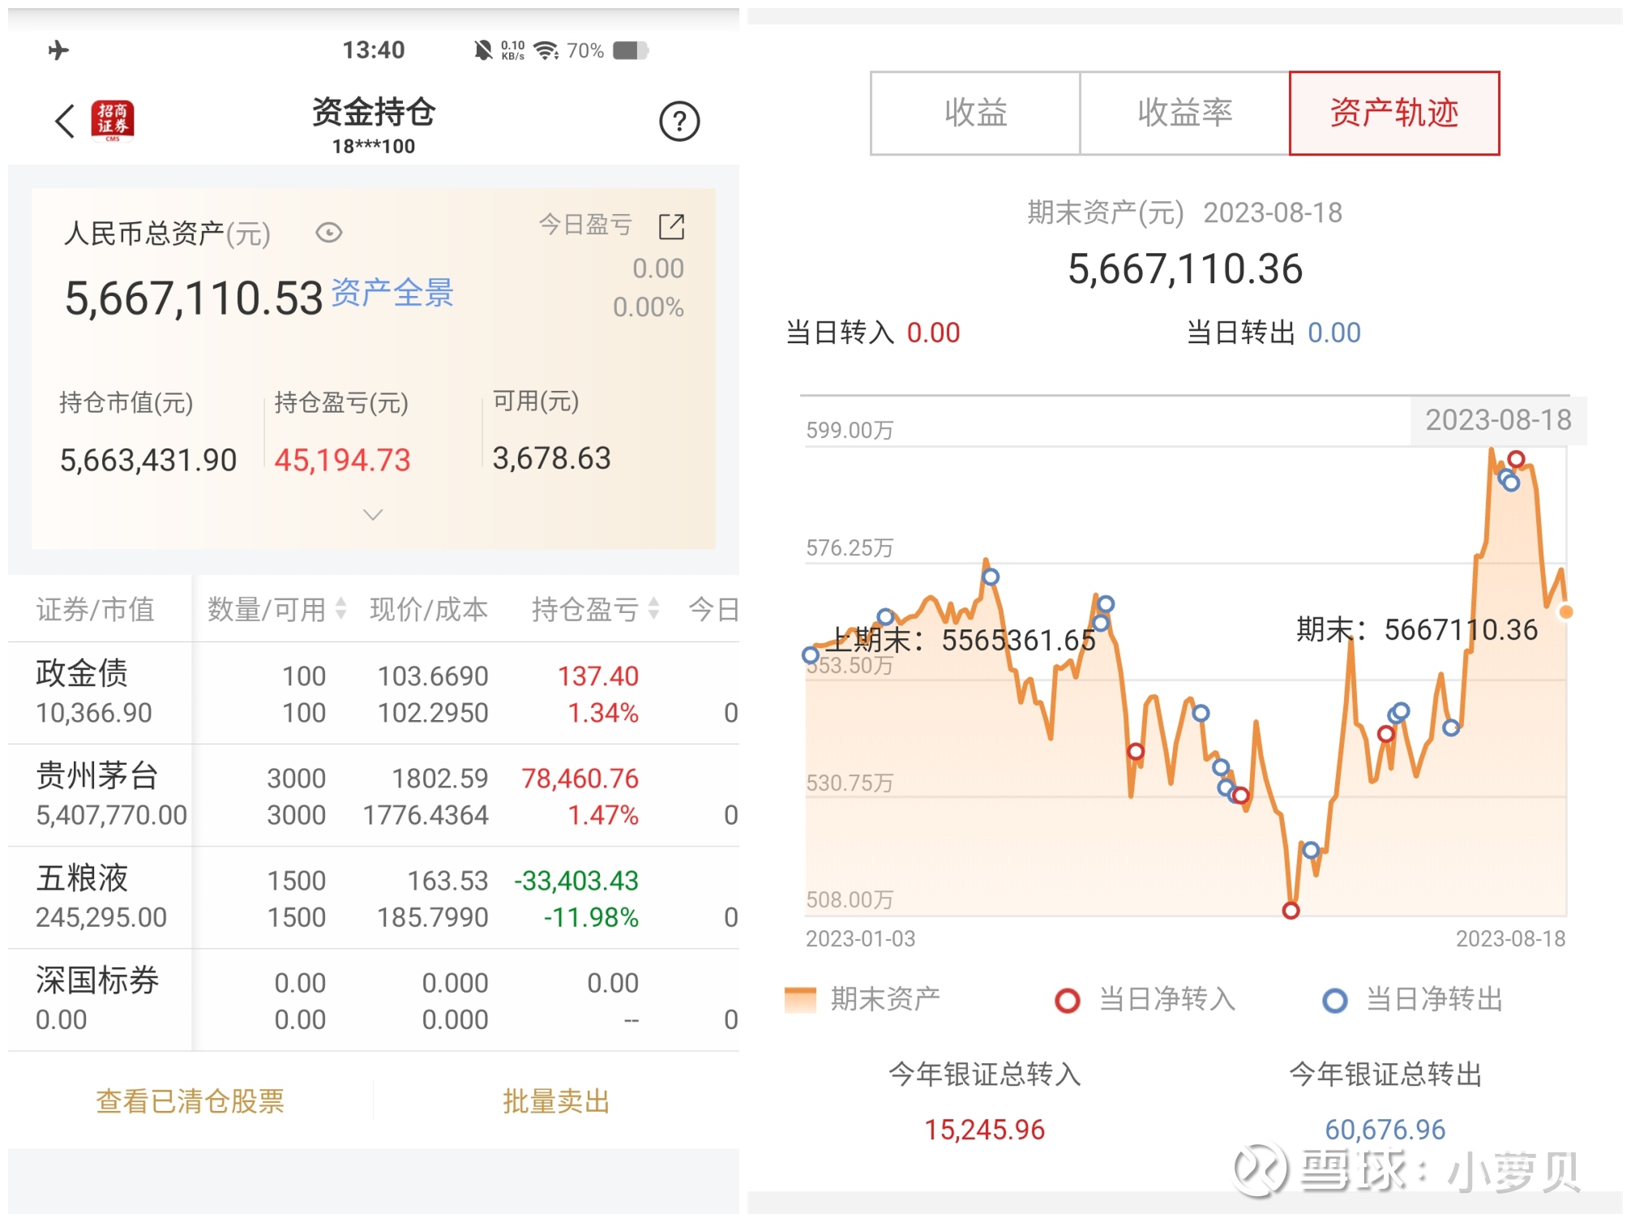Tap the battery indicator icon
This screenshot has height=1222, width=1631.
point(631,51)
